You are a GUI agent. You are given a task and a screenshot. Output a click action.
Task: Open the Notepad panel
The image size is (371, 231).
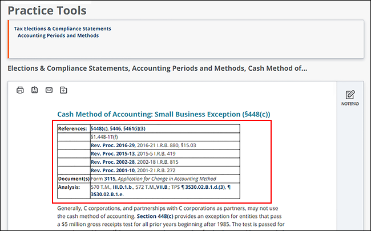(x=350, y=98)
